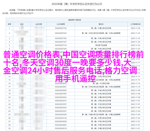Select certificate number 520220027429
The height and width of the screenshot is (131, 150).
61,49
